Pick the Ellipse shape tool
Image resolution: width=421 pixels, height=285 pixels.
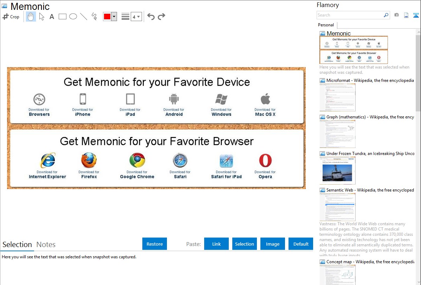[73, 17]
